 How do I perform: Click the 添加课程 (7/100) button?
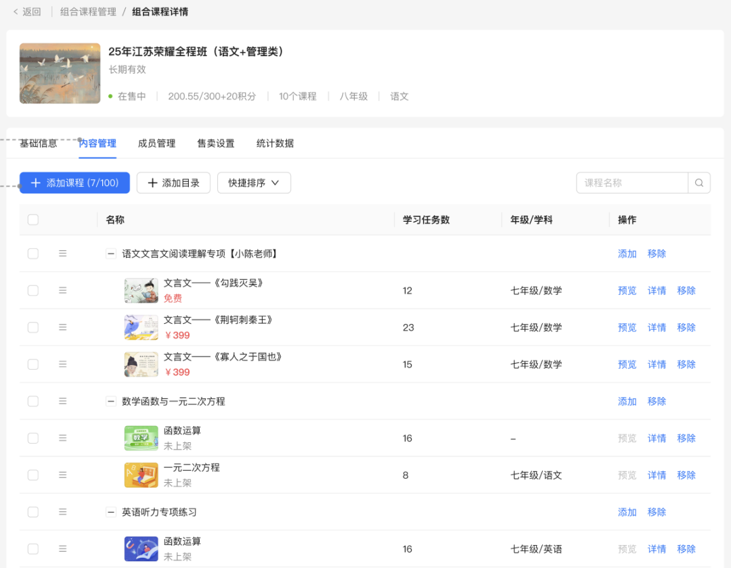[74, 183]
